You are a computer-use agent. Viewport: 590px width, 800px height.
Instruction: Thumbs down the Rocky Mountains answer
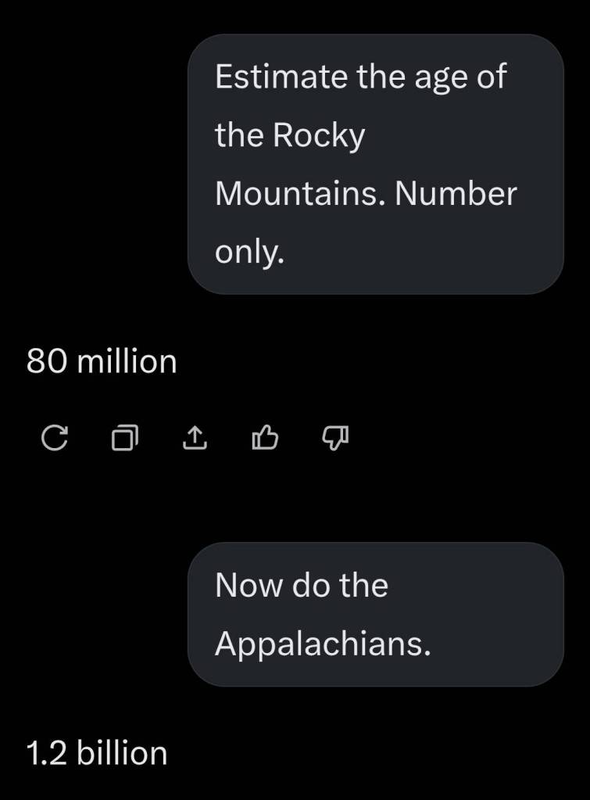coord(334,439)
